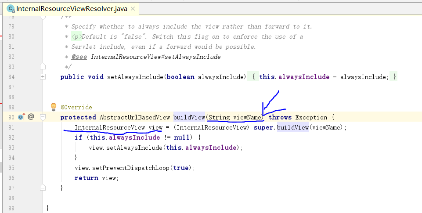Click 'return' keyword on line 96
This screenshot has height=213, width=422.
[87, 178]
